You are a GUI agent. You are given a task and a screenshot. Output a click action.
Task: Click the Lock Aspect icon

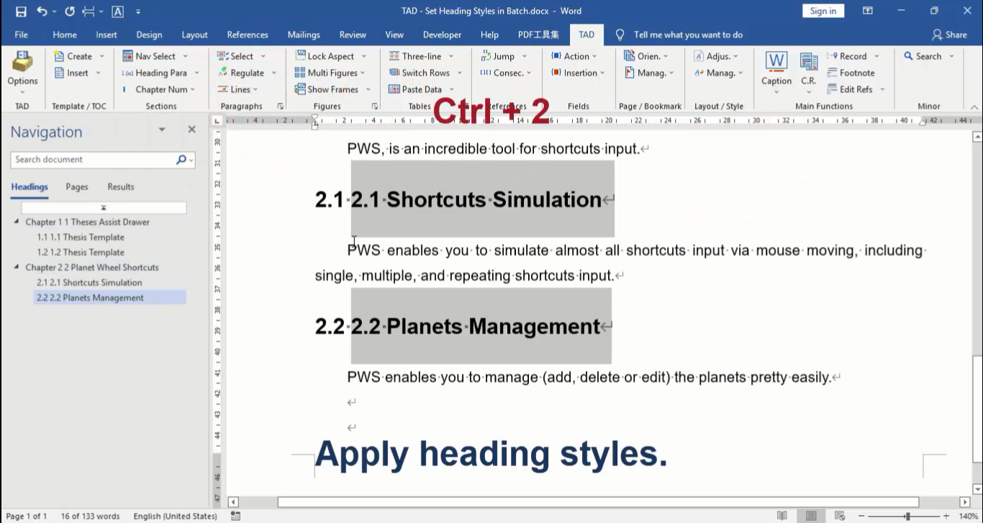tap(299, 56)
